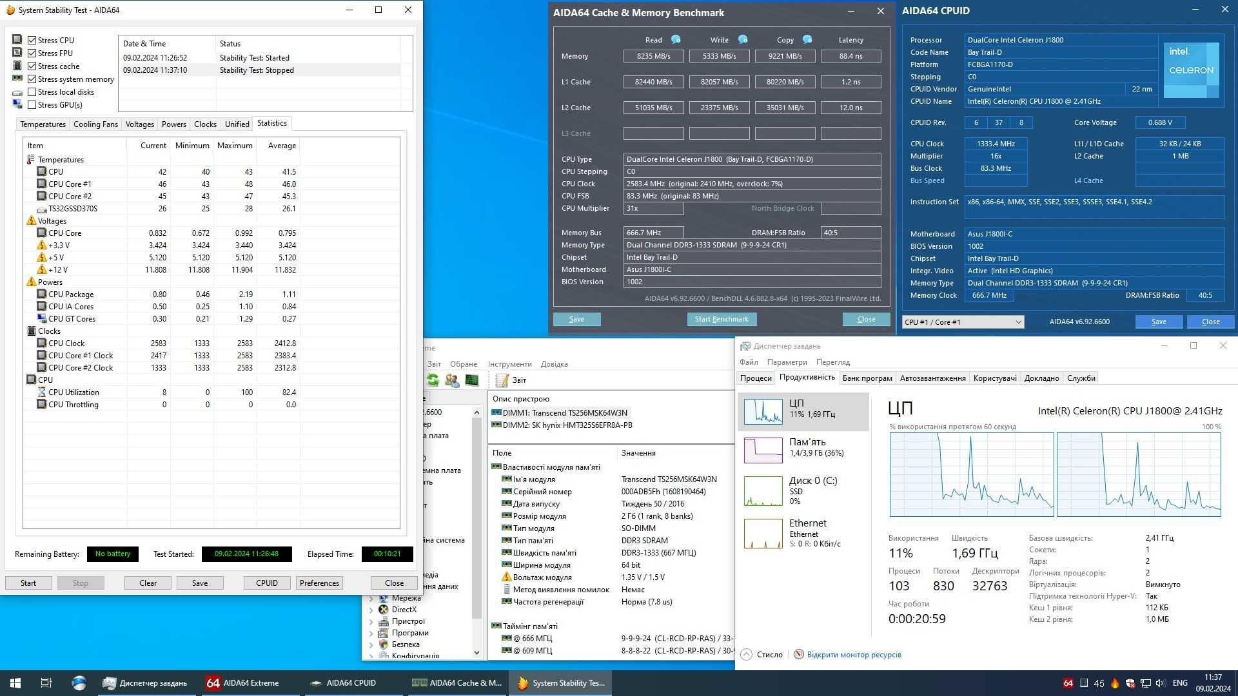Open the users icon in AIDA64 Extreme toolbar
Viewport: 1238px width, 696px height.
click(x=452, y=380)
